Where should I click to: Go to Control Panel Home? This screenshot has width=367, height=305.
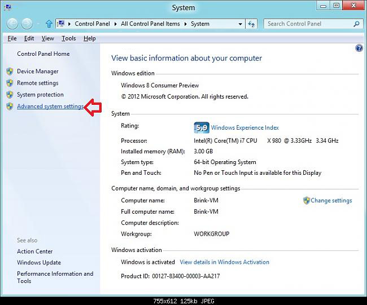(x=43, y=54)
